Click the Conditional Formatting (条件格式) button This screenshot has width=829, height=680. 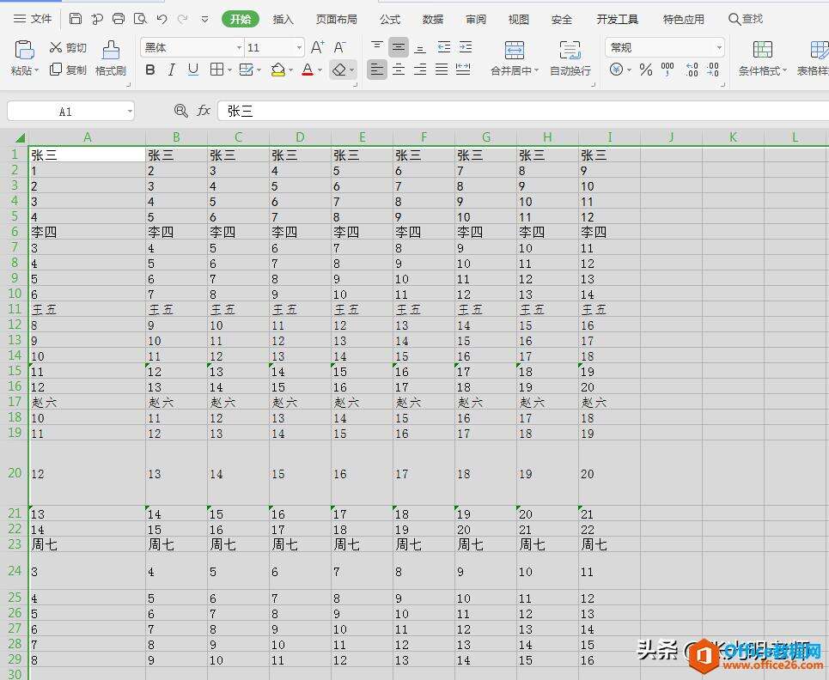click(762, 58)
